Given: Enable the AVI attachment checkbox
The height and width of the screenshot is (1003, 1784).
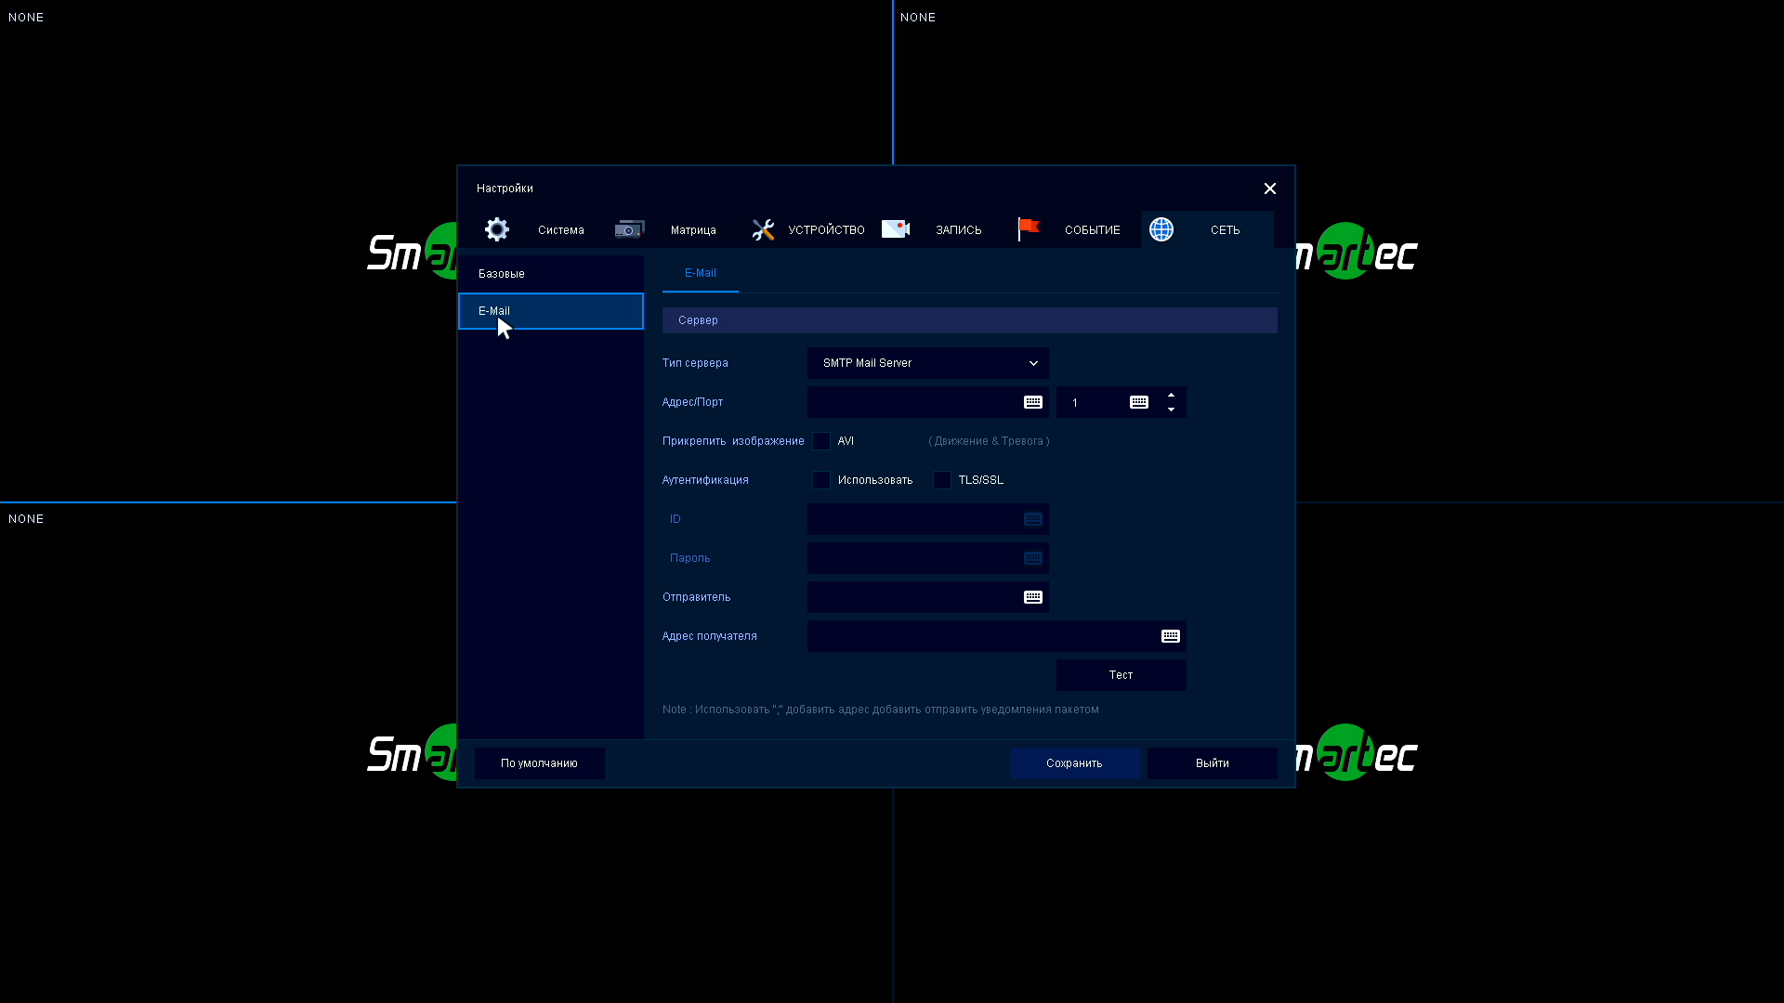Looking at the screenshot, I should coord(821,441).
